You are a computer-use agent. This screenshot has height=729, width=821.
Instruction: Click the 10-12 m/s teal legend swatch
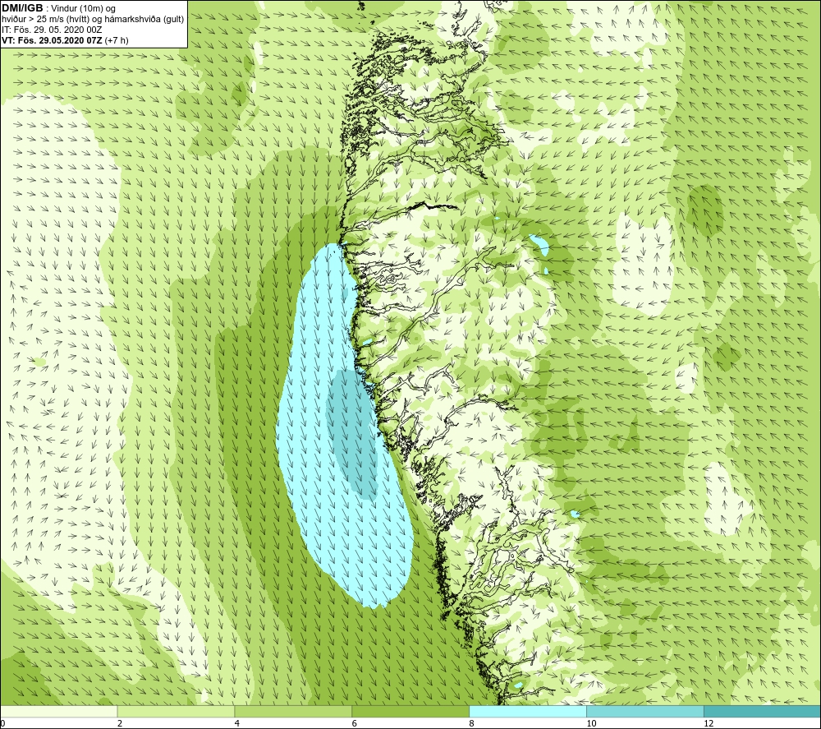click(645, 711)
